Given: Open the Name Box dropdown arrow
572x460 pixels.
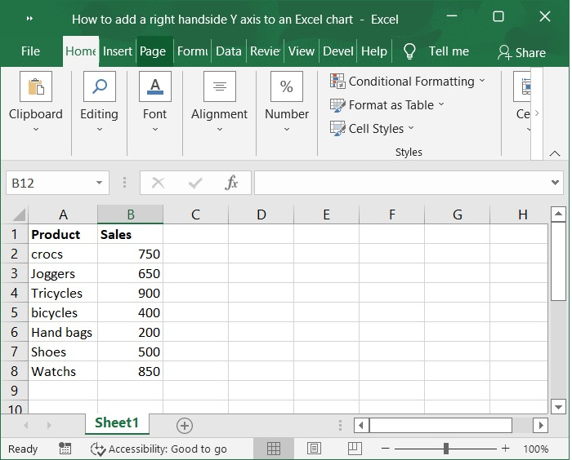Looking at the screenshot, I should (x=99, y=183).
